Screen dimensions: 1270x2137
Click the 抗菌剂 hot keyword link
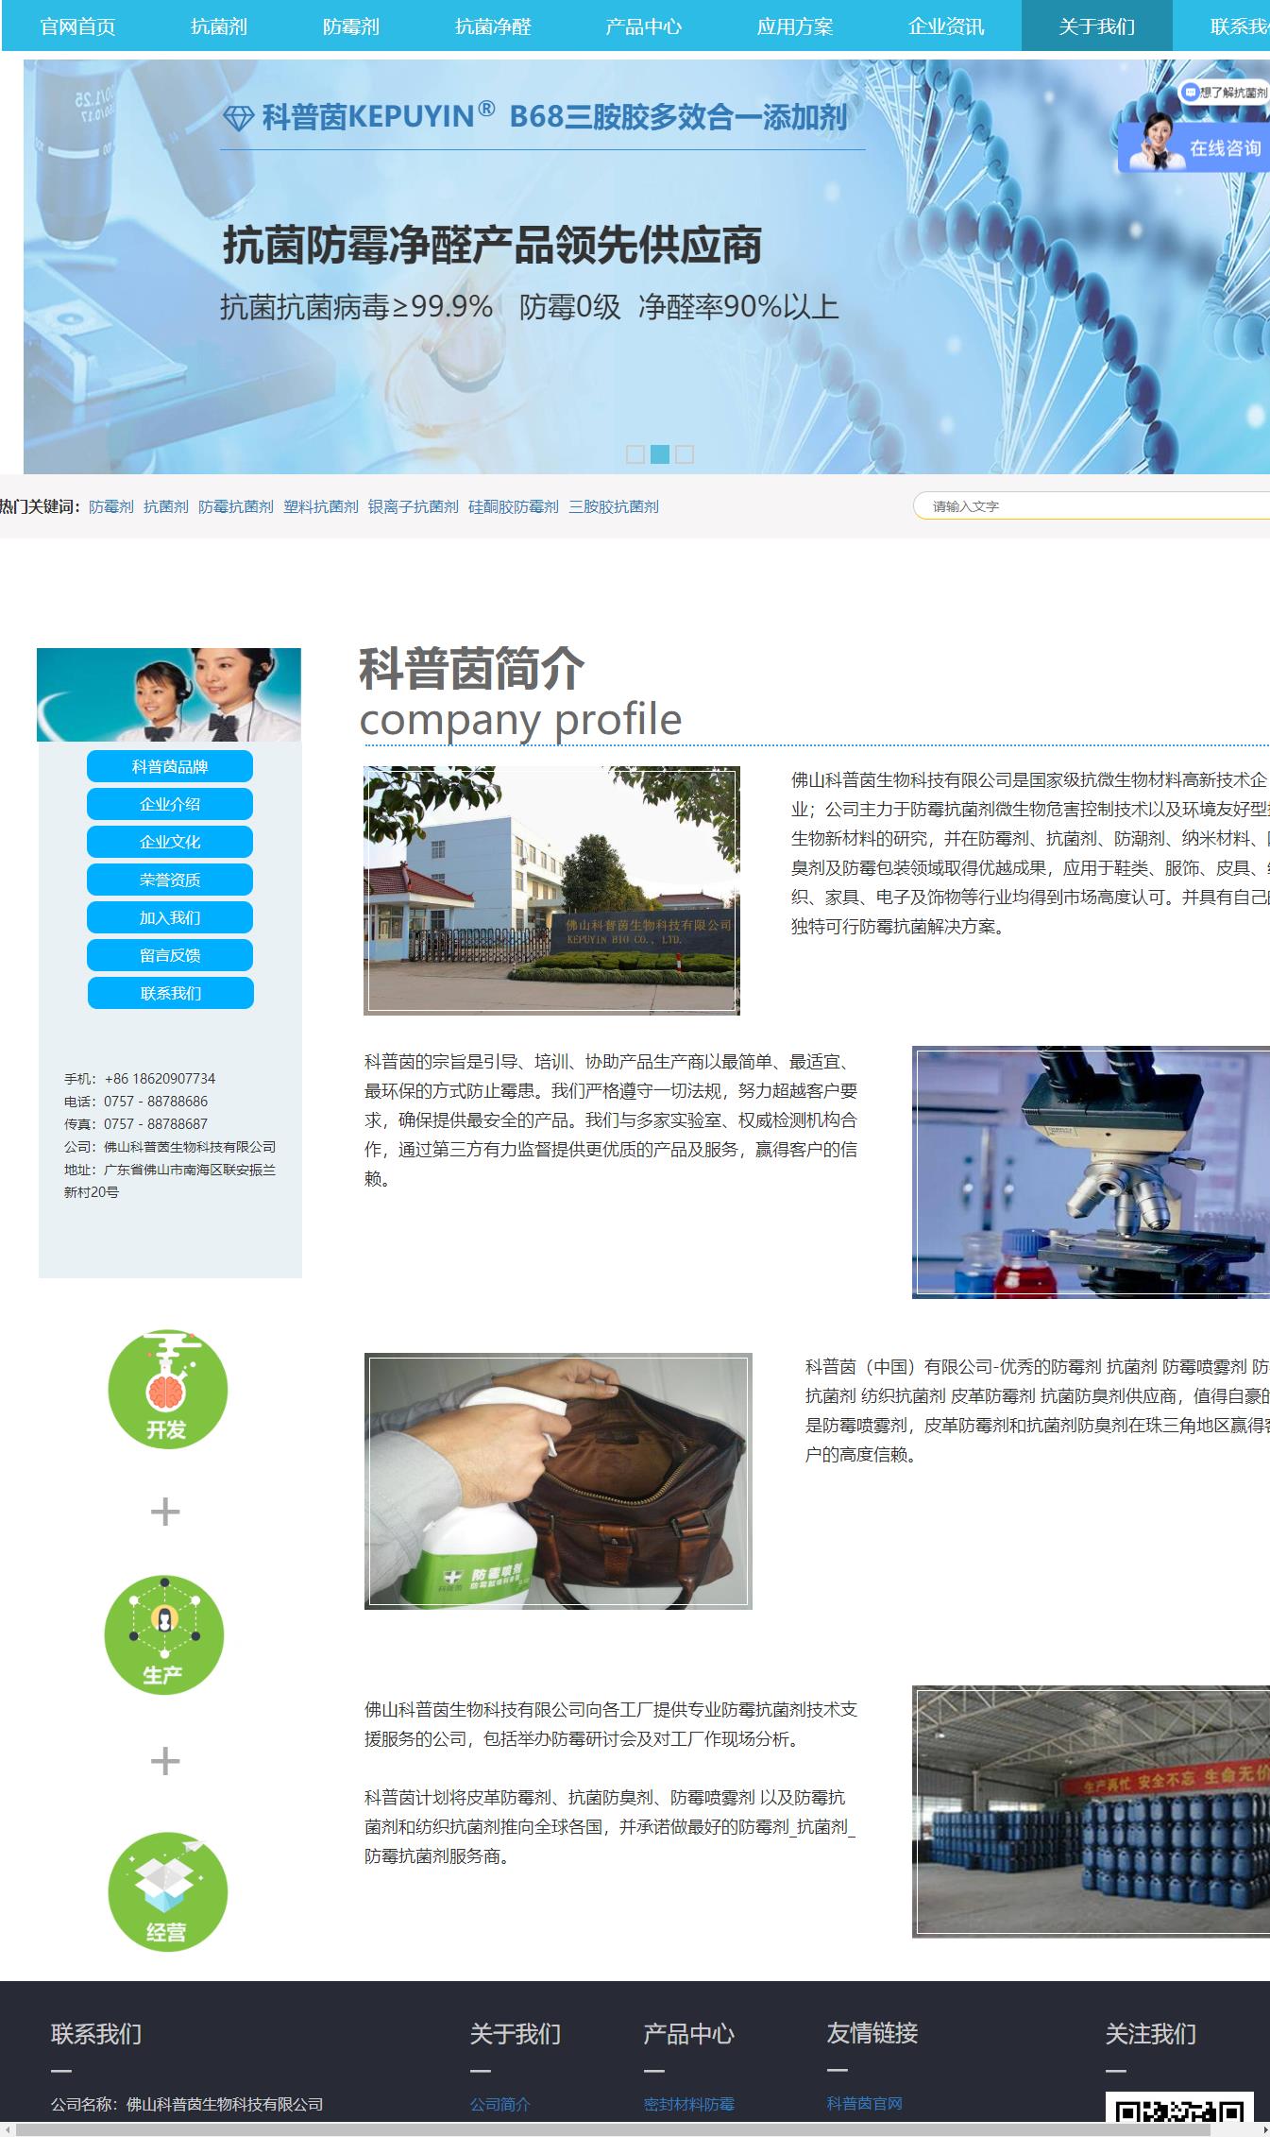pos(166,506)
